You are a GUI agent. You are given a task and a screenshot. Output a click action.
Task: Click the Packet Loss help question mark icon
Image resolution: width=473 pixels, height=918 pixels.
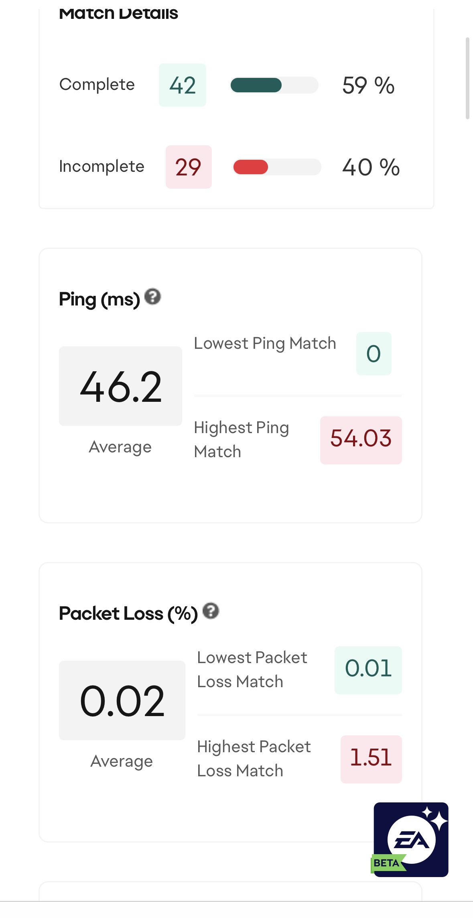point(211,611)
